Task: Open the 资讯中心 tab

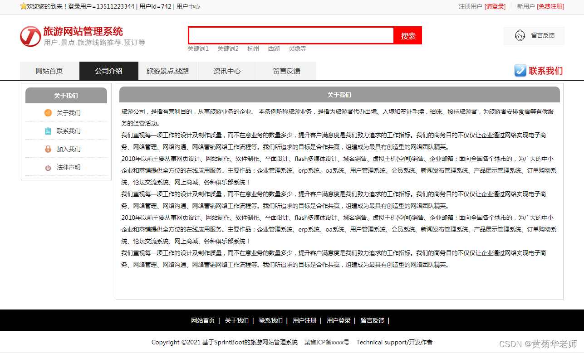Action: [227, 71]
